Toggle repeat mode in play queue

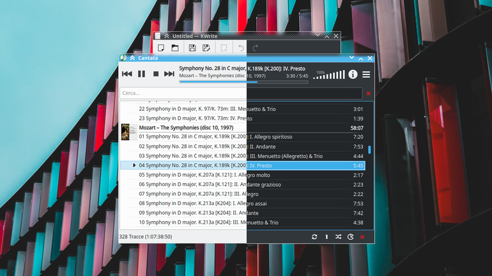tap(314, 237)
